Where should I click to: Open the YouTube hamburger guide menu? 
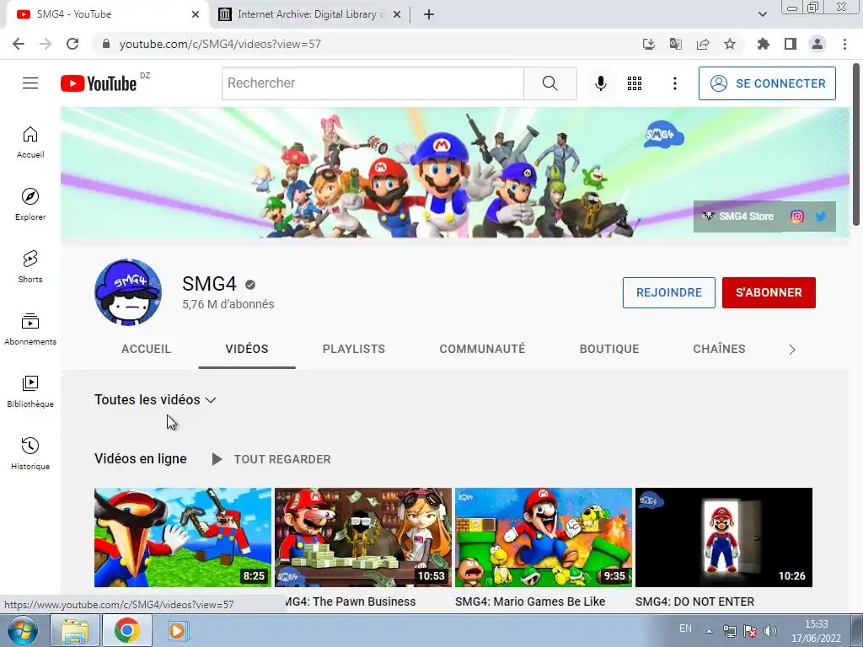point(30,83)
